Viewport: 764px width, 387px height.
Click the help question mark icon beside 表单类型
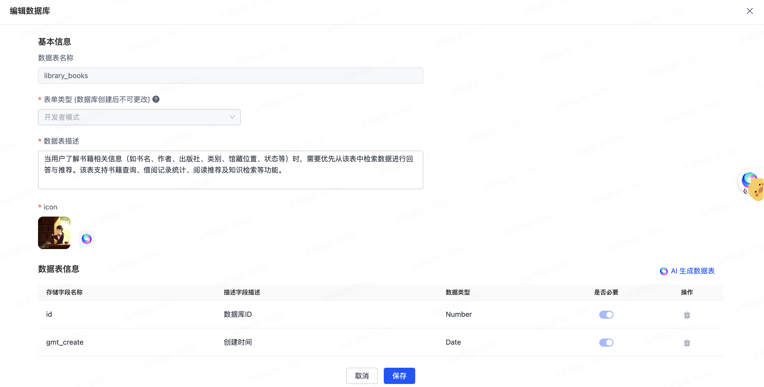coord(156,99)
